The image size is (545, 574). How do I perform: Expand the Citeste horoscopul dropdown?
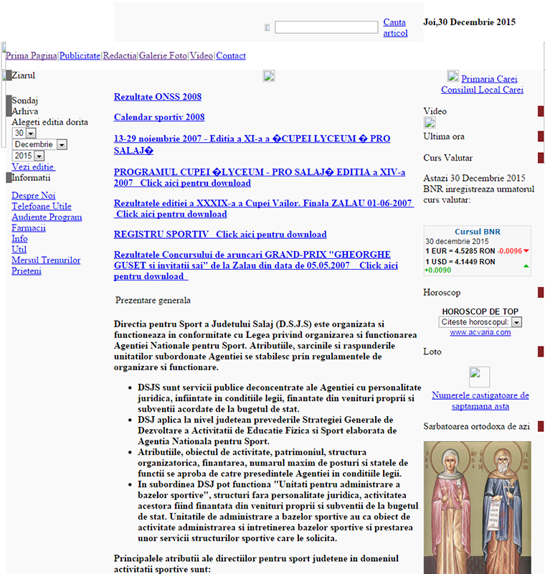[516, 322]
